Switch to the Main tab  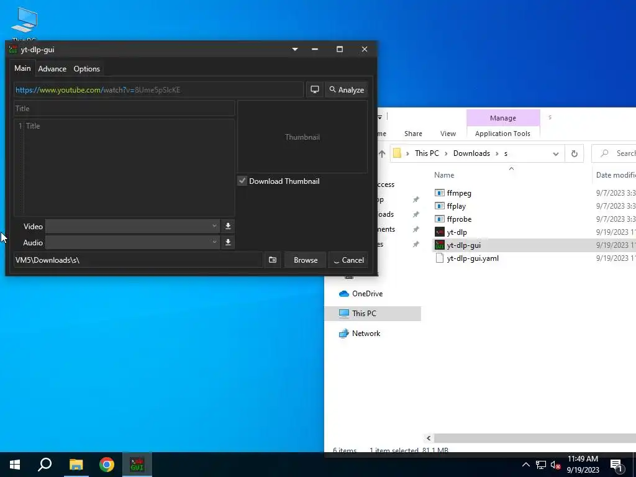tap(23, 68)
